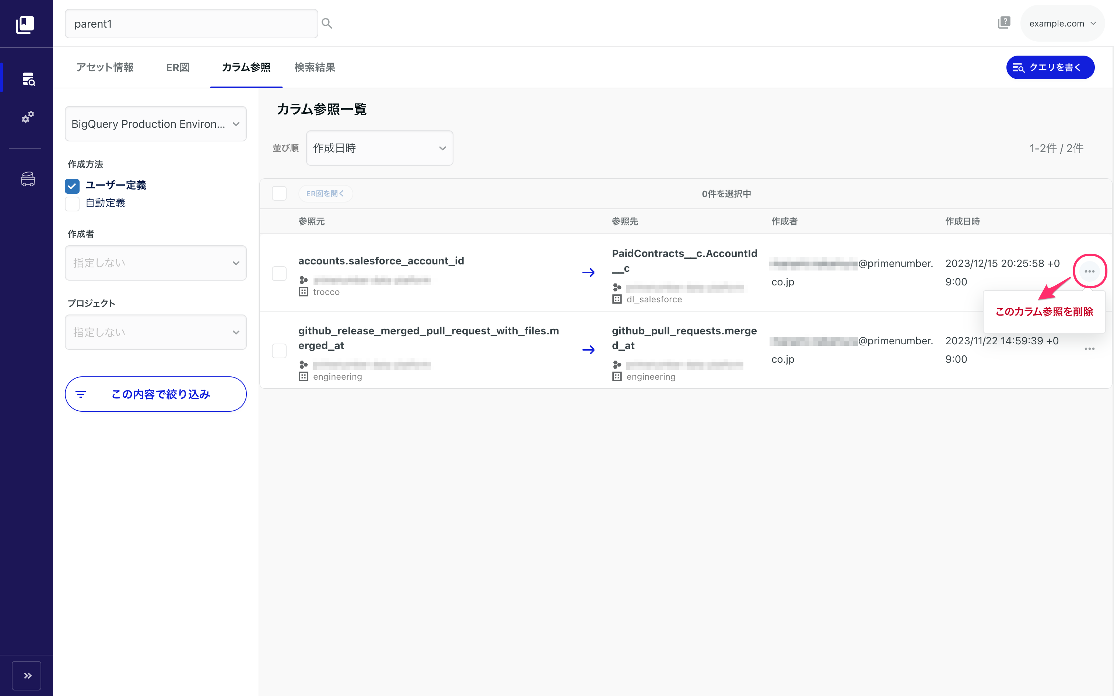Image resolution: width=1114 pixels, height=696 pixels.
Task: Switch to the カラム参照 tab
Action: point(246,67)
